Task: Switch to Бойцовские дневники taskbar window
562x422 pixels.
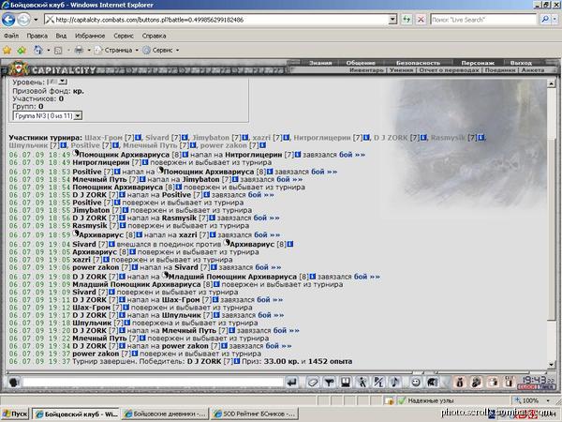Action: [165, 414]
